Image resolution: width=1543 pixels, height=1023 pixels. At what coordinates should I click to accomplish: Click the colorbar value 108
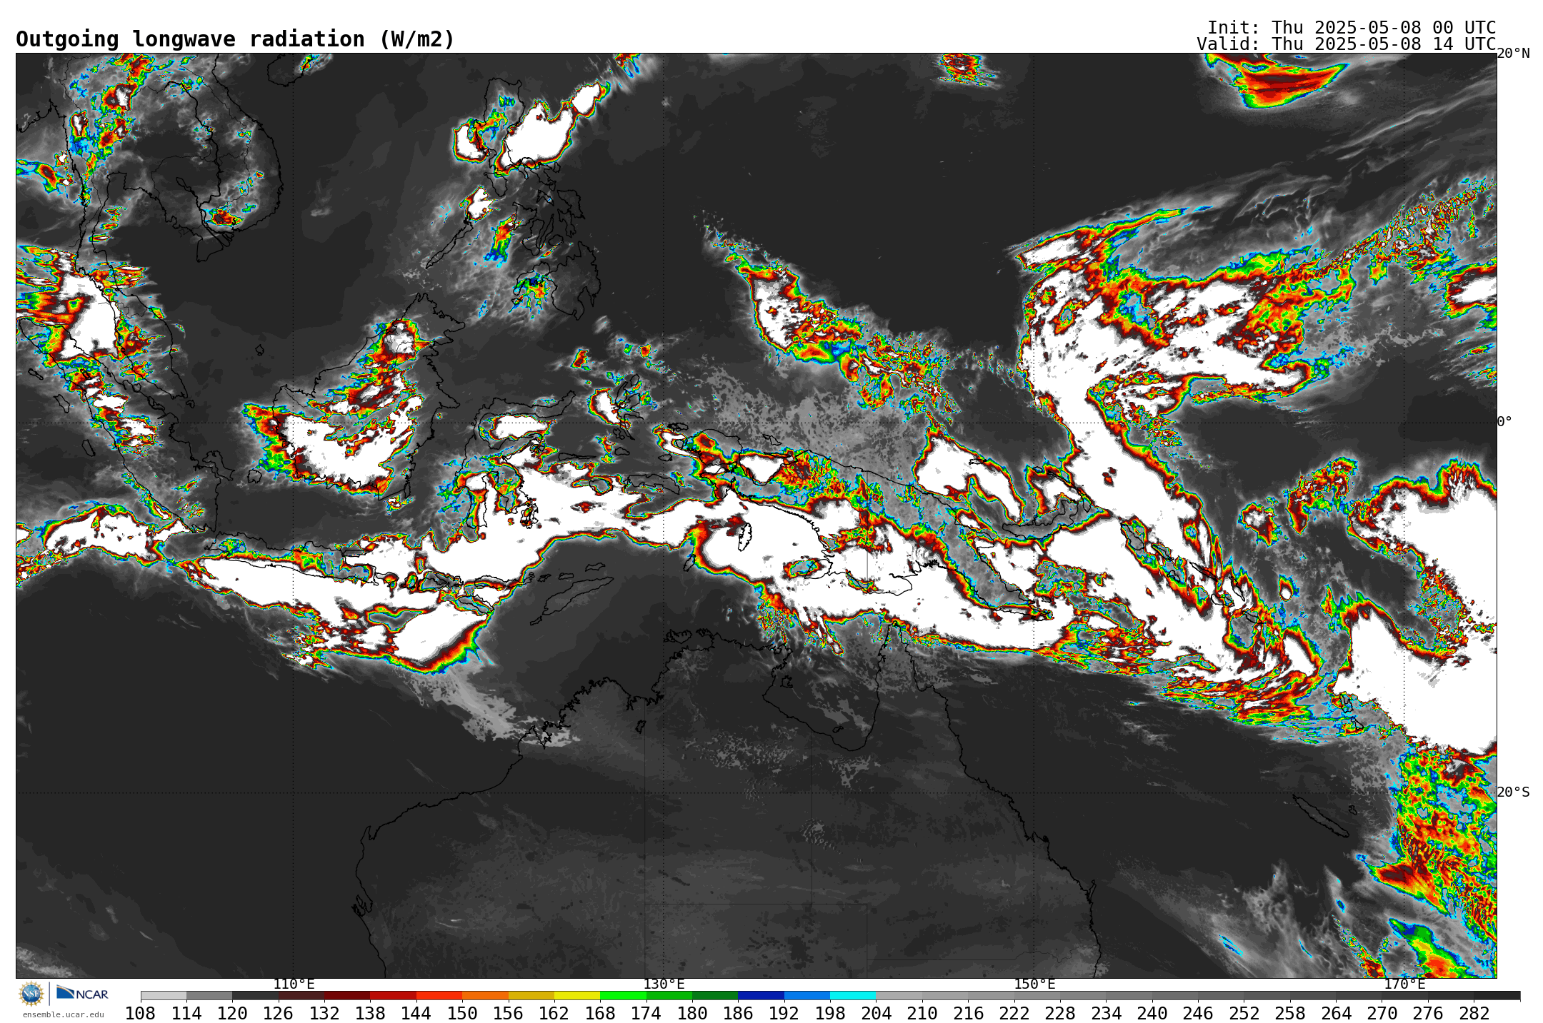141,1014
